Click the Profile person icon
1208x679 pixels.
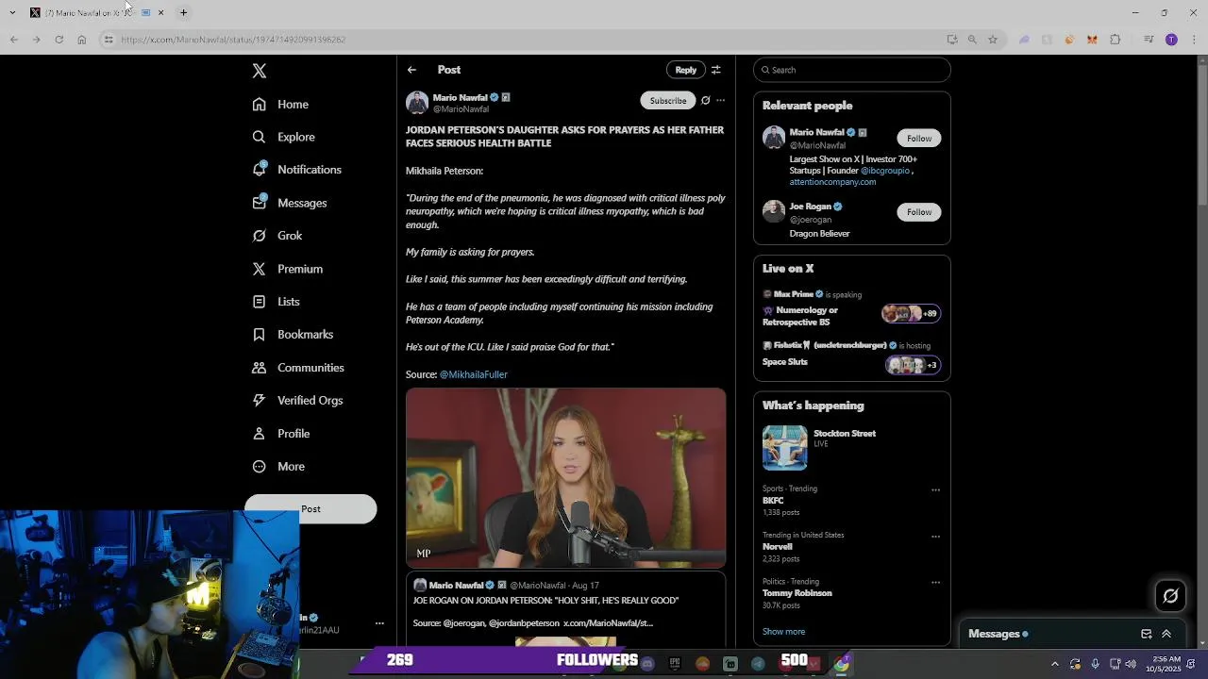pos(259,434)
